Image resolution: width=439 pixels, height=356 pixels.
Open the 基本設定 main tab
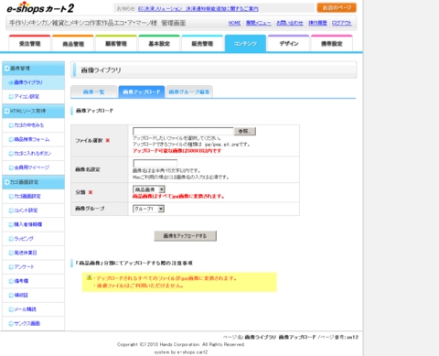(x=159, y=43)
